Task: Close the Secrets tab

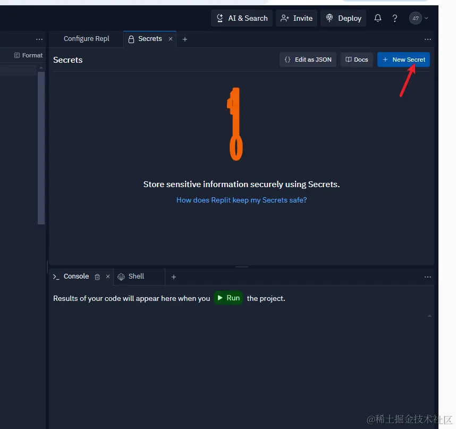Action: pos(171,39)
